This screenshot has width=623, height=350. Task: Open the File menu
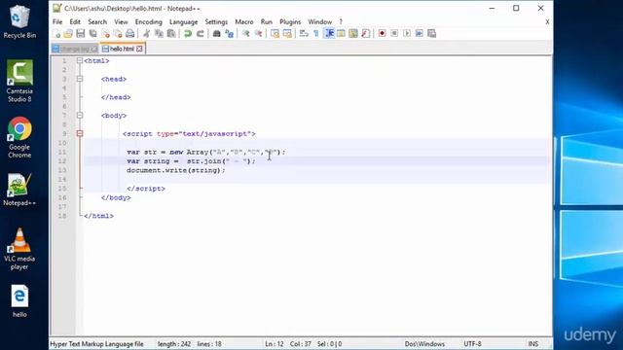tap(57, 21)
